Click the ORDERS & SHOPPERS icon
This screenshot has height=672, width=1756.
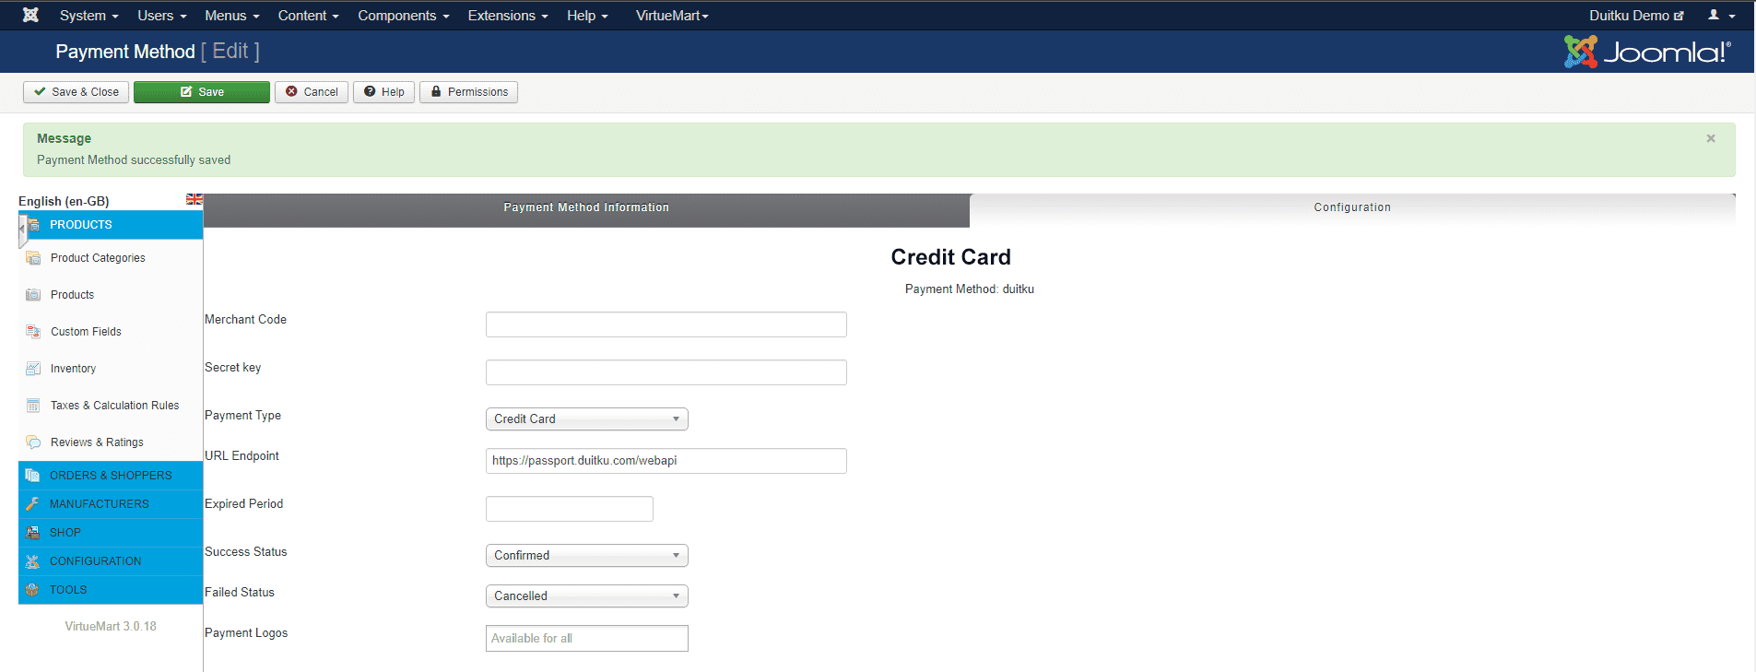coord(33,476)
